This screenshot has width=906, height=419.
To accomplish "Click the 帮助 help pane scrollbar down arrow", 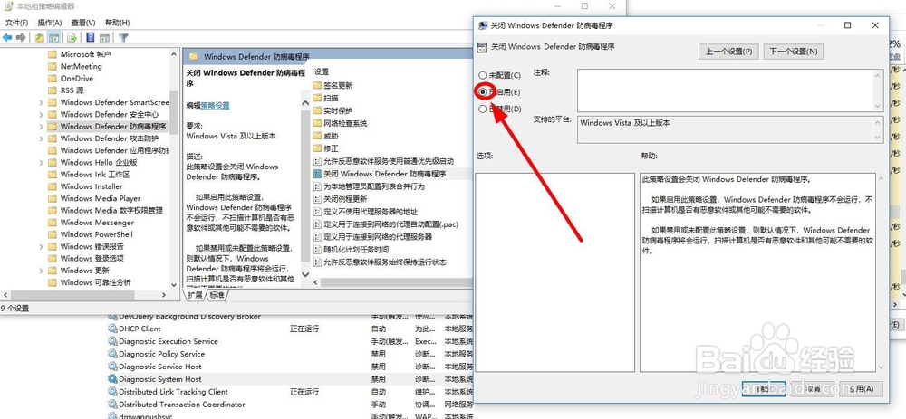I will click(881, 367).
